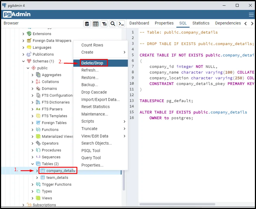The height and width of the screenshot is (209, 256).
Task: Click the Filtered Rows icon in Browser toolbar
Action: tap(104, 24)
